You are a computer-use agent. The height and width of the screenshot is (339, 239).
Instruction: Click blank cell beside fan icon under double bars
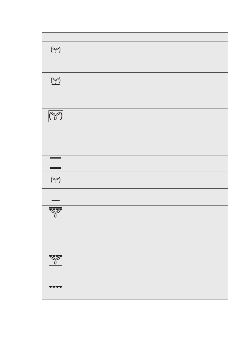pos(145,180)
